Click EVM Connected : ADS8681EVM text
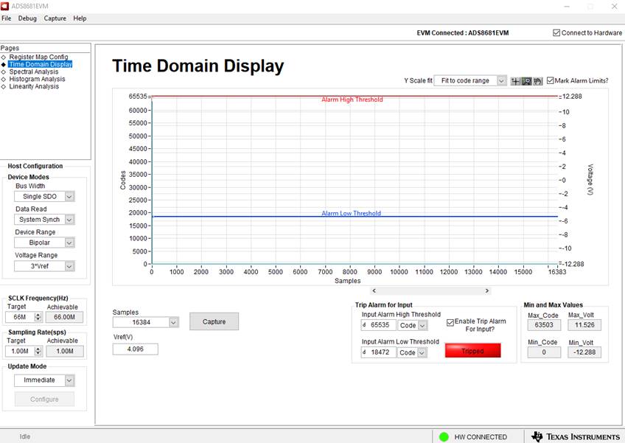Screen dimensions: 625x443 pos(462,32)
